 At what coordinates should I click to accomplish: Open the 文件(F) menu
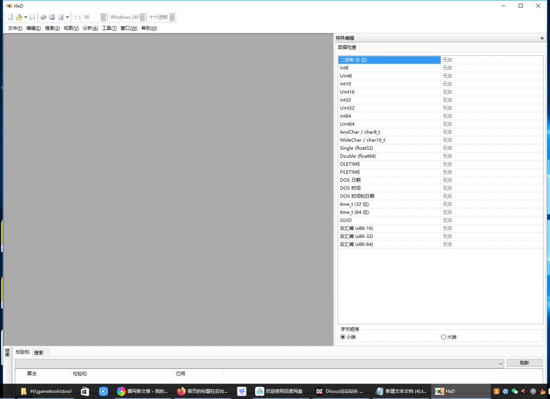pyautogui.click(x=15, y=28)
